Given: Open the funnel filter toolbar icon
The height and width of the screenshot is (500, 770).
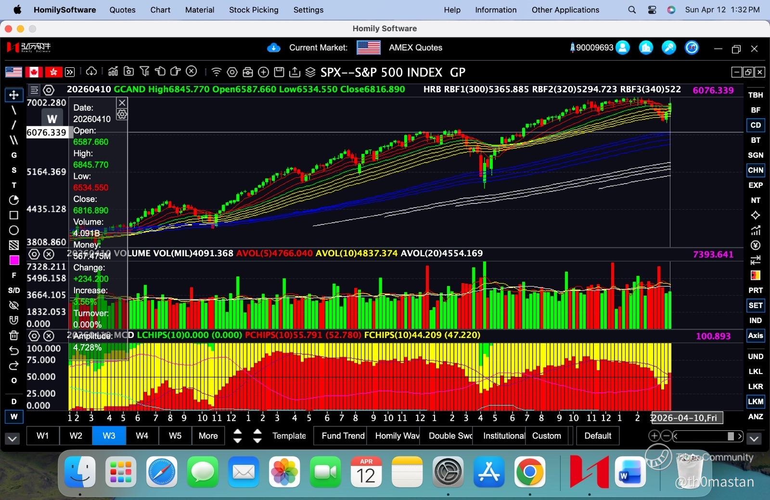Looking at the screenshot, I should click(144, 72).
